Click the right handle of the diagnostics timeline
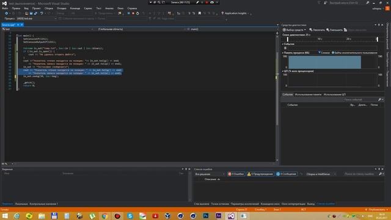The image size is (391, 220). pos(378,39)
